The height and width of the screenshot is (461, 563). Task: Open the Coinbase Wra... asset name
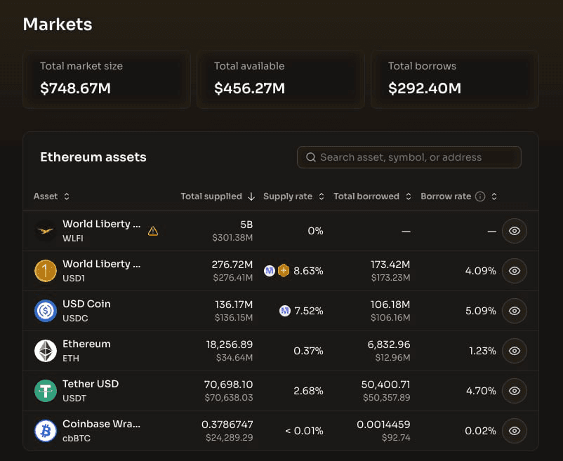102,424
